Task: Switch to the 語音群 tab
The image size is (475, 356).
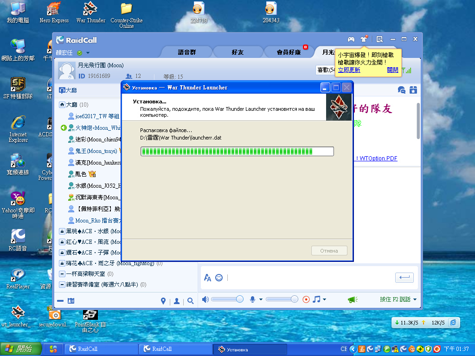Action: coord(186,52)
